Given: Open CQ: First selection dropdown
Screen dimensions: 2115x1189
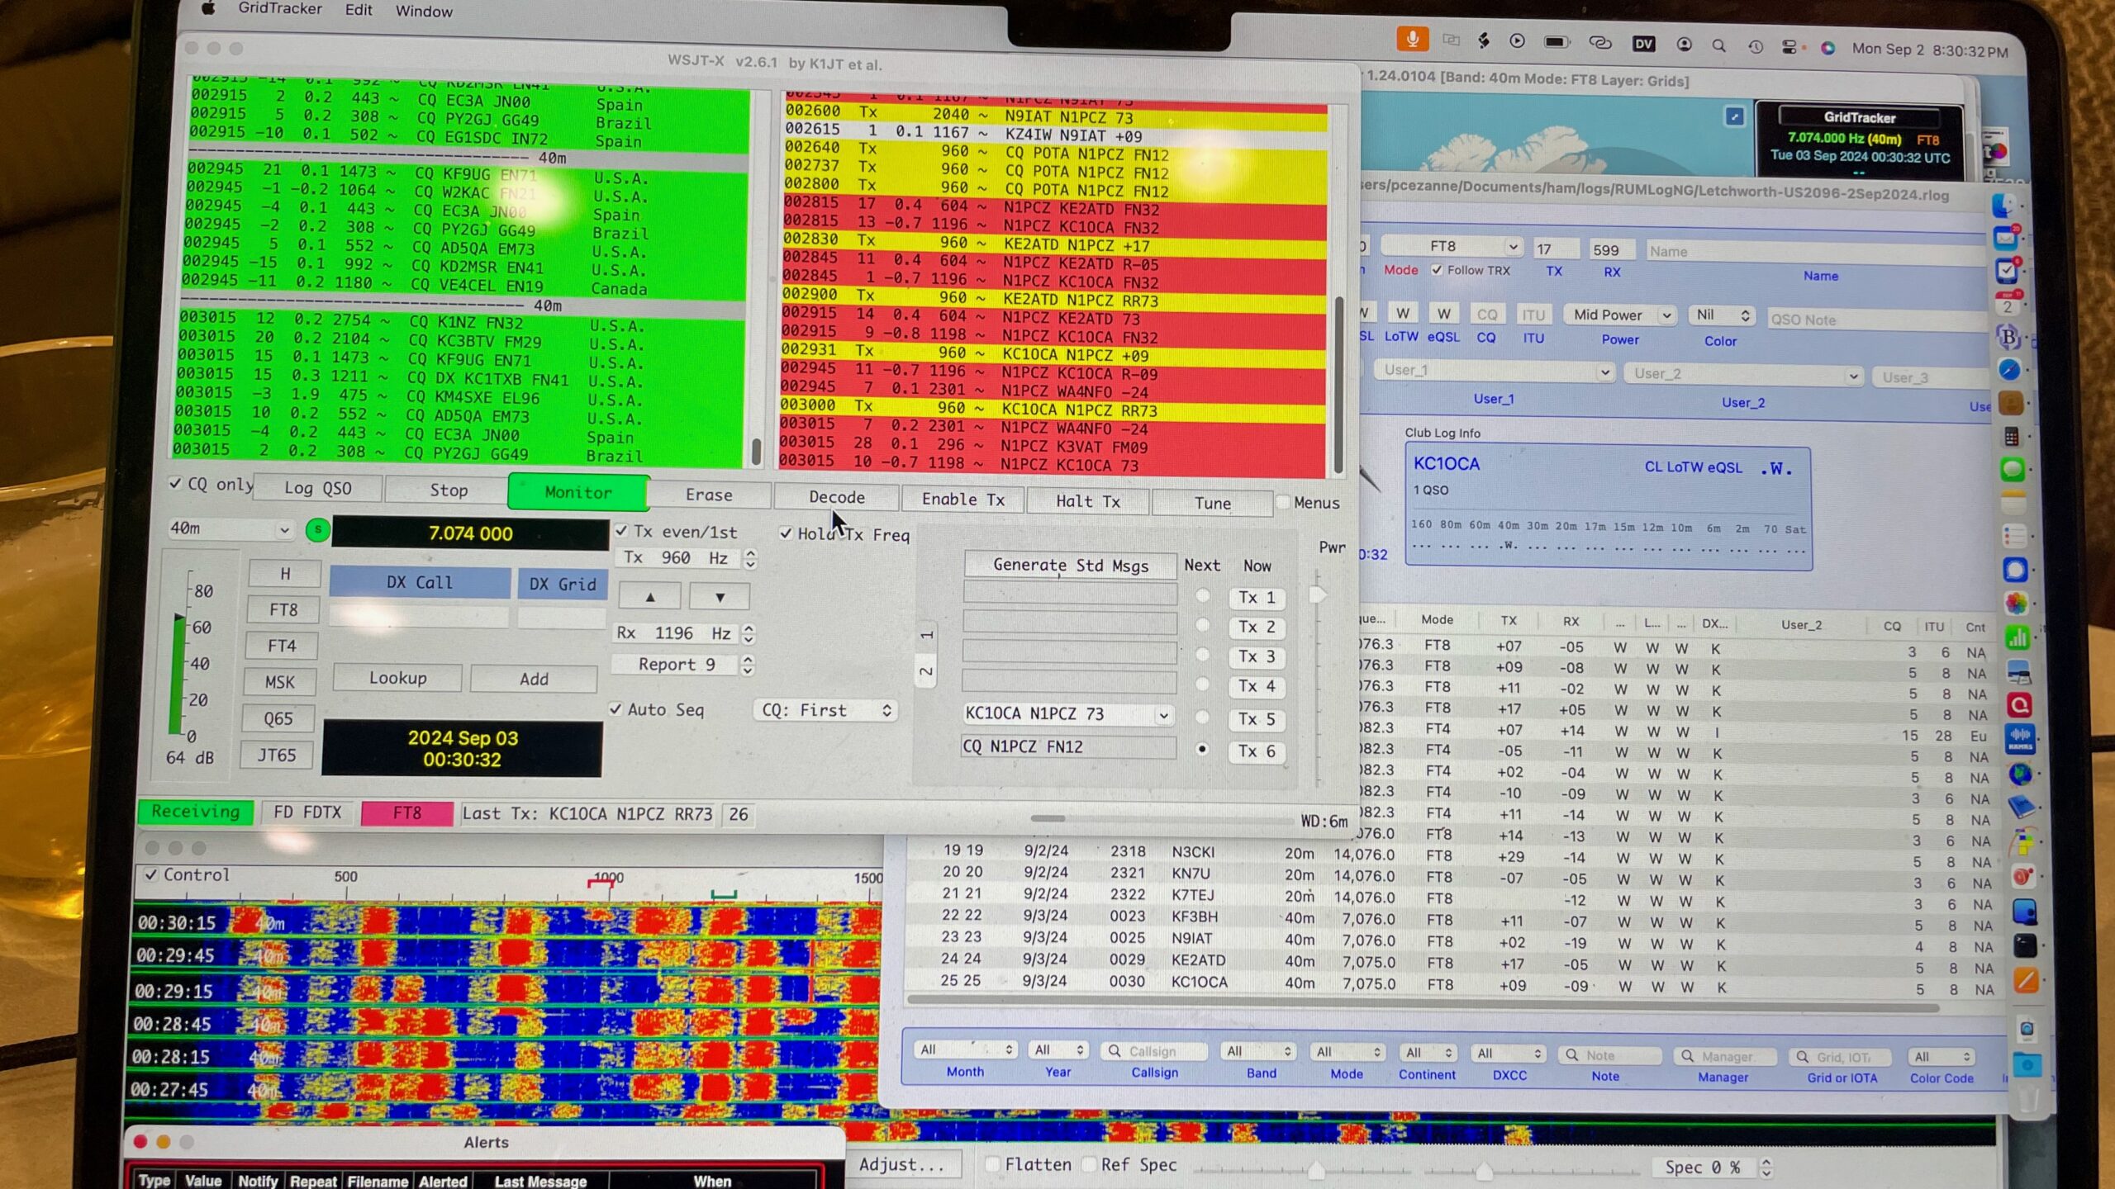Looking at the screenshot, I should (826, 710).
